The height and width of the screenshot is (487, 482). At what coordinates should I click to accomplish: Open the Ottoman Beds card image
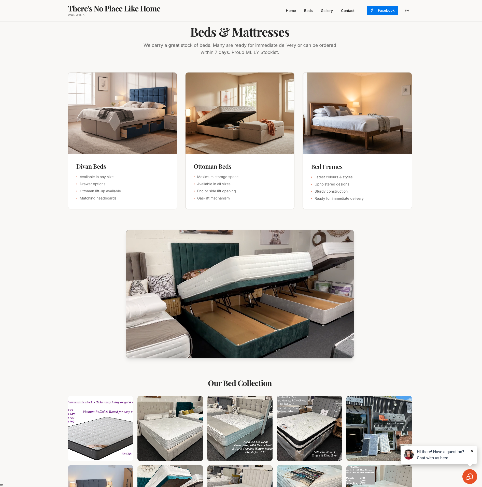point(240,113)
